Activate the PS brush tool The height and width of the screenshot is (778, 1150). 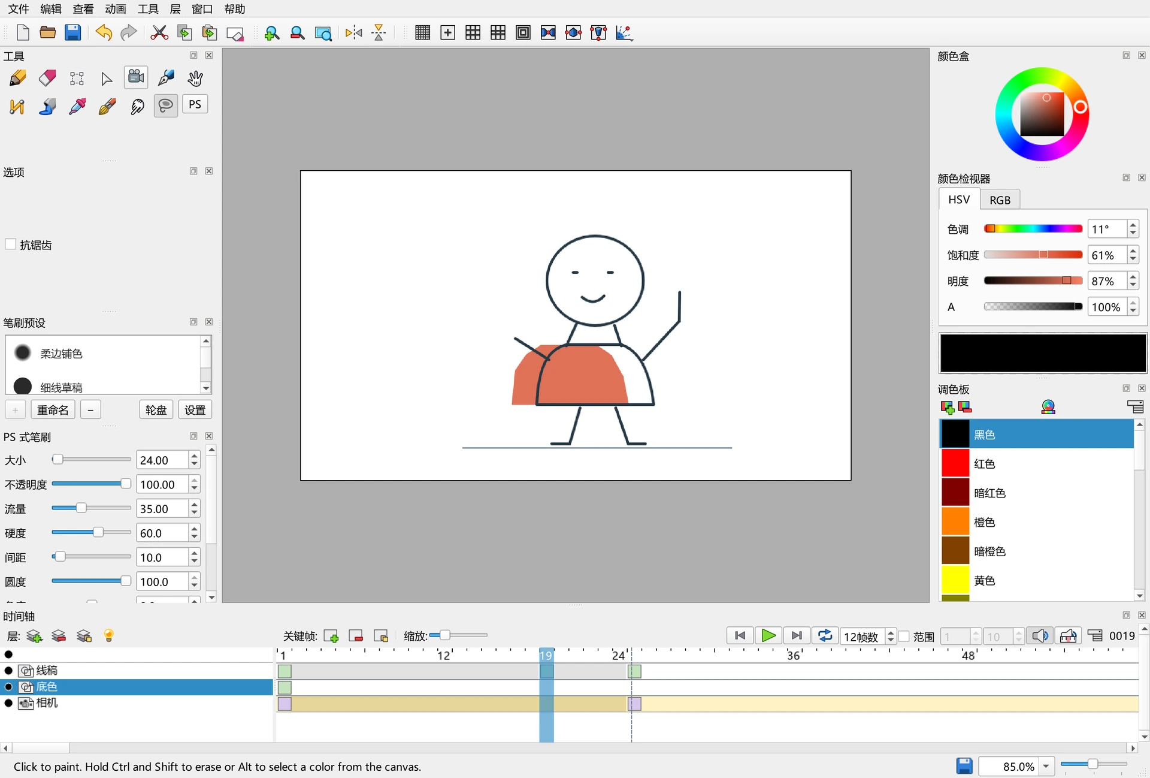195,105
